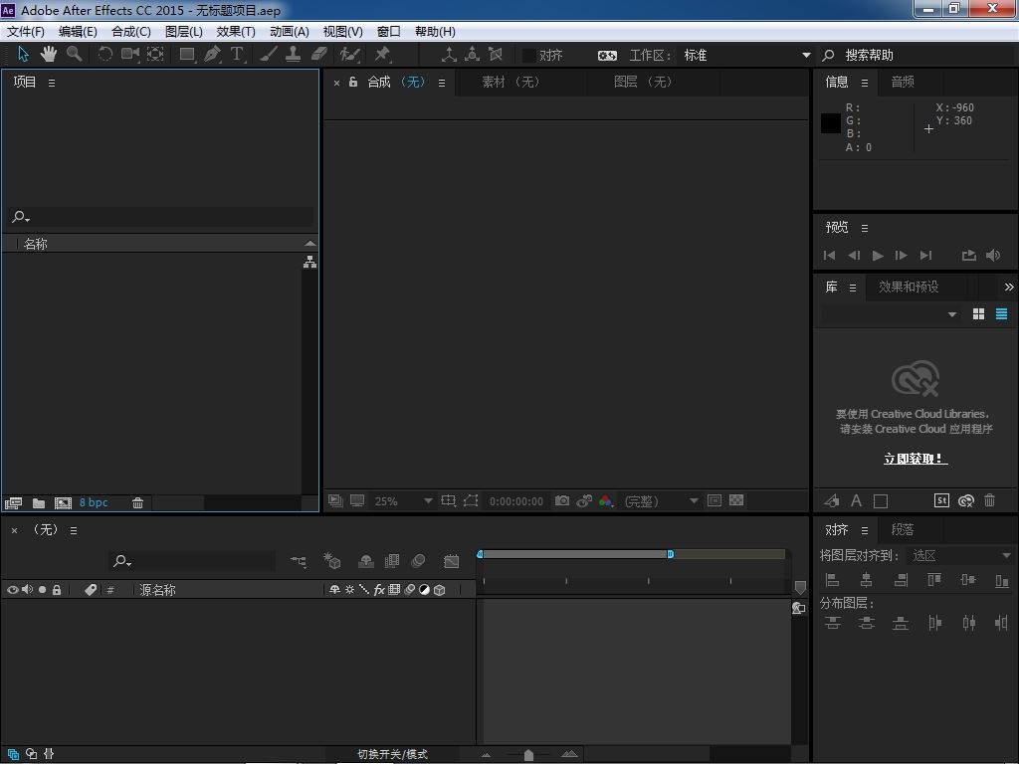
Task: Toggle the composition viewer lock icon
Action: click(x=353, y=82)
